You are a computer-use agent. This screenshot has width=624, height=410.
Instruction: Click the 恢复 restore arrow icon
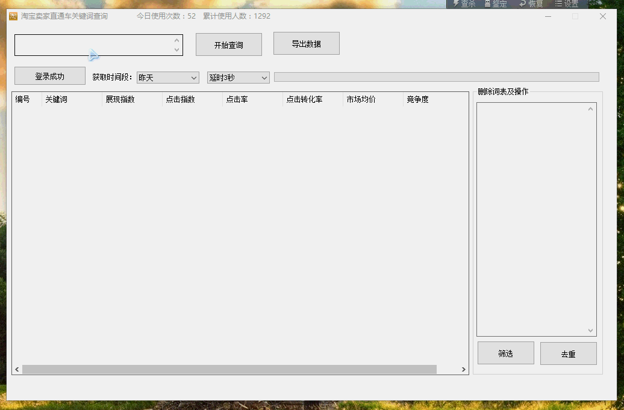[x=522, y=4]
